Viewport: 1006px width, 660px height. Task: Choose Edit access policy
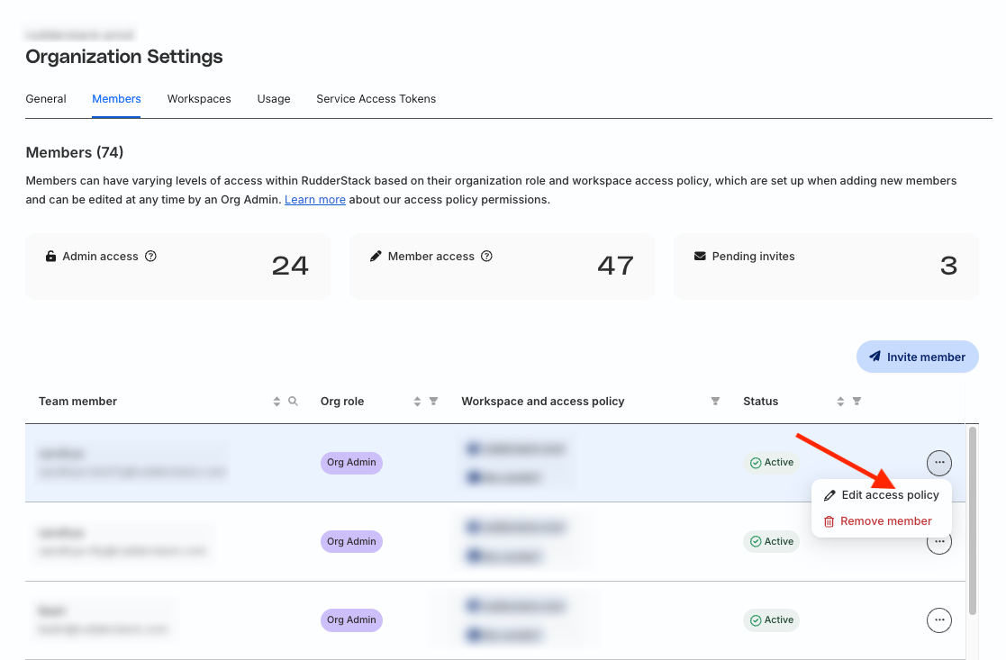[882, 495]
